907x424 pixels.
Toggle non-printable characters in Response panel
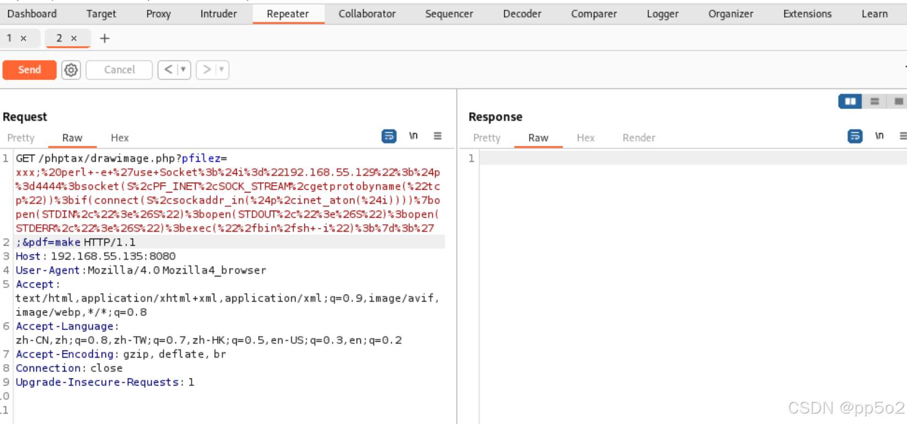879,135
